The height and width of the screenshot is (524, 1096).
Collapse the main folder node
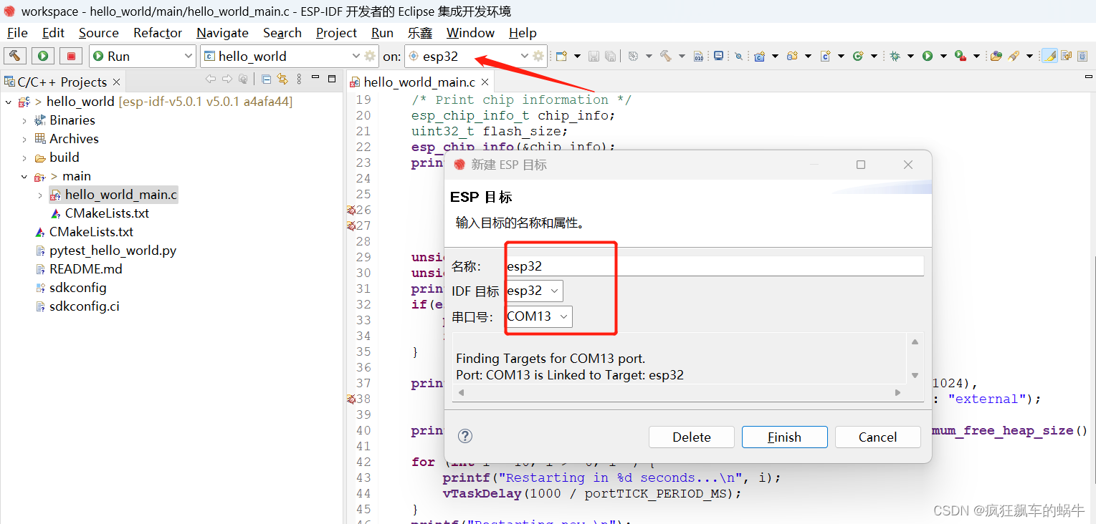click(24, 176)
